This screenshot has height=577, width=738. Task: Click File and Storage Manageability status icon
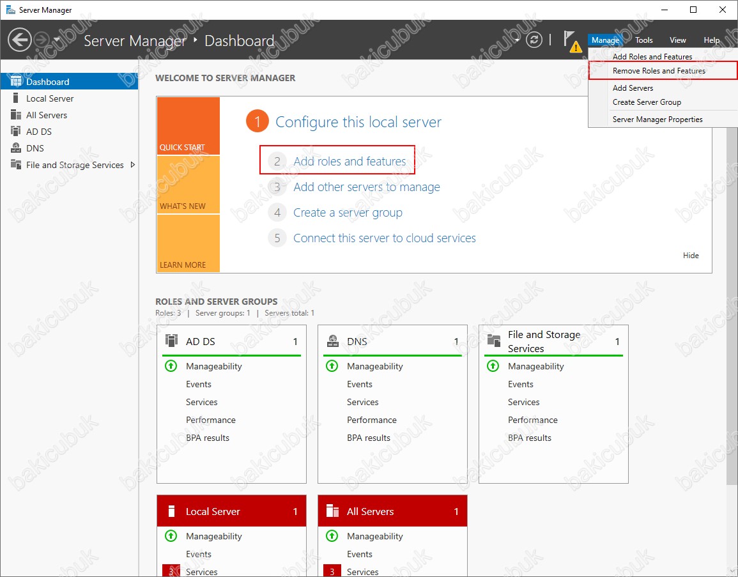pos(493,365)
